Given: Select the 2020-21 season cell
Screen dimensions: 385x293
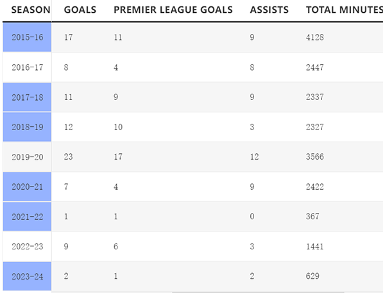Looking at the screenshot, I should pos(27,187).
